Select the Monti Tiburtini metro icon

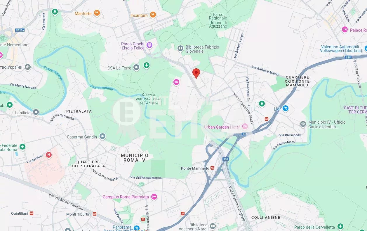(x=95, y=214)
